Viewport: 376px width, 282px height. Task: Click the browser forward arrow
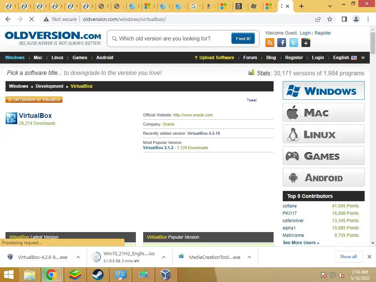(20, 19)
